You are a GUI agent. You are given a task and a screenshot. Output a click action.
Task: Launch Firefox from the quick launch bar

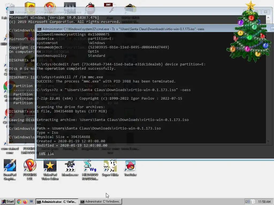[x=25, y=202]
